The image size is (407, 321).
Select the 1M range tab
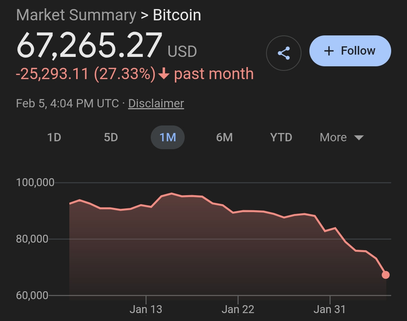pyautogui.click(x=168, y=137)
